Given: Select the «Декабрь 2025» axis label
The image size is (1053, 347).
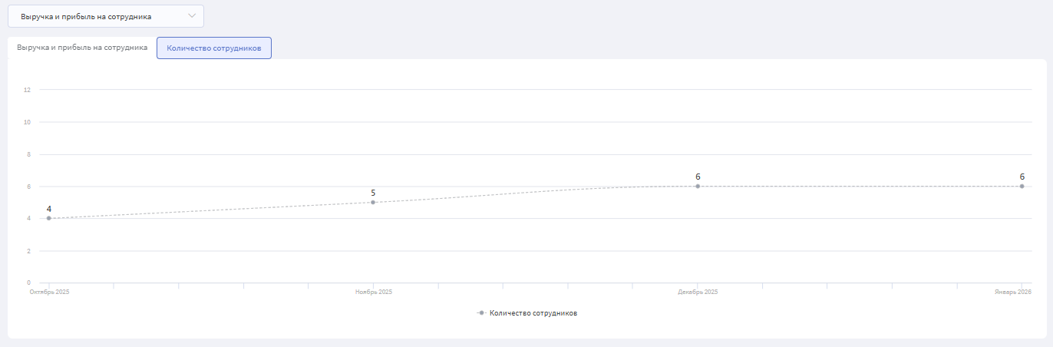Looking at the screenshot, I should pos(698,292).
